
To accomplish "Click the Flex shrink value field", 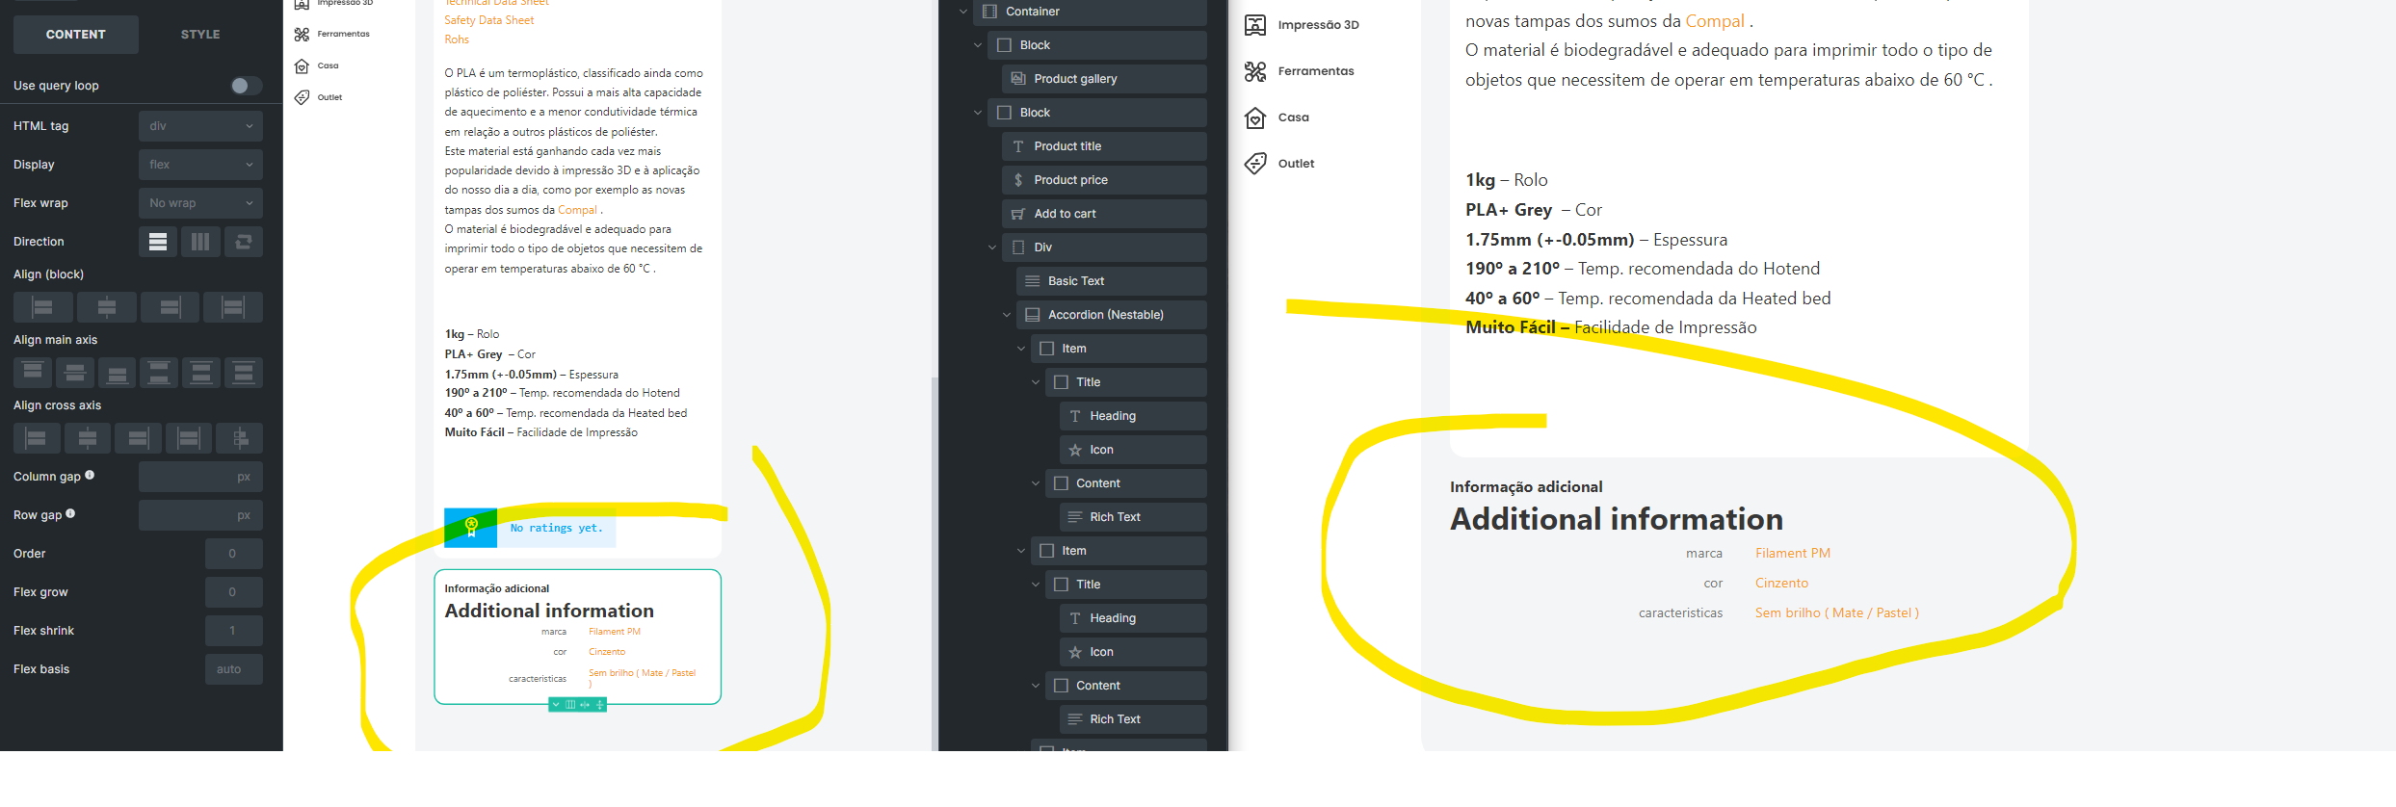I will (x=234, y=631).
